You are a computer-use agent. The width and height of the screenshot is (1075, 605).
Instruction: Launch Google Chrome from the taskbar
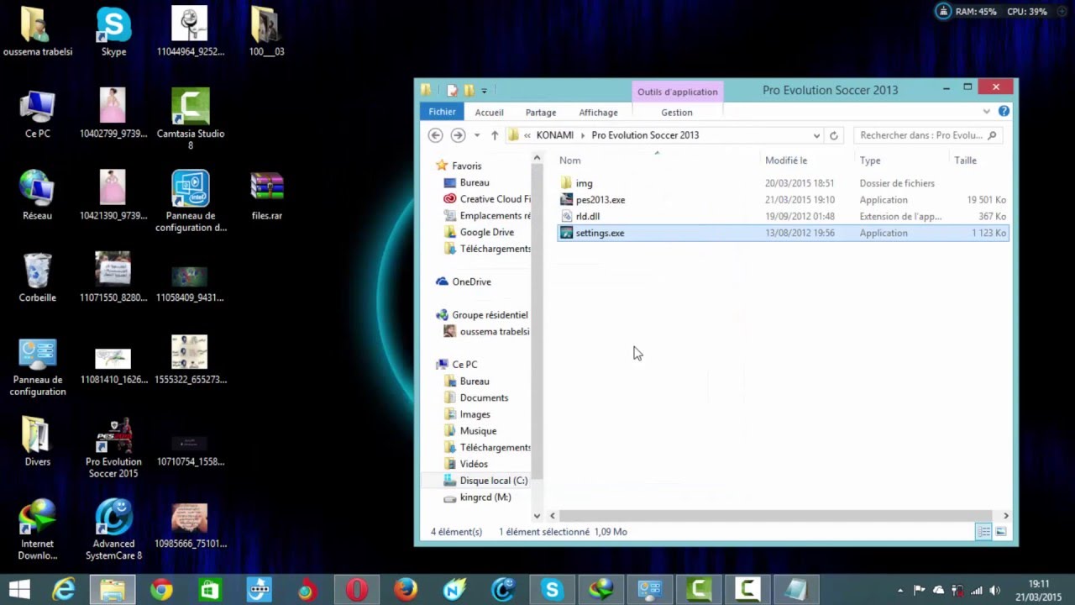[161, 590]
